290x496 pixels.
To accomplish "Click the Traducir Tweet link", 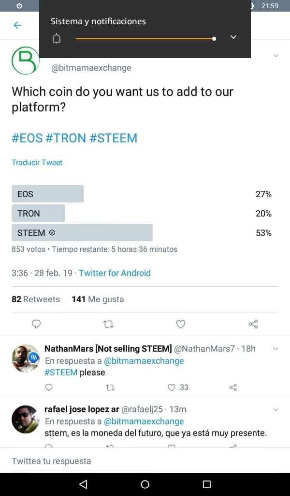I will pyautogui.click(x=37, y=162).
